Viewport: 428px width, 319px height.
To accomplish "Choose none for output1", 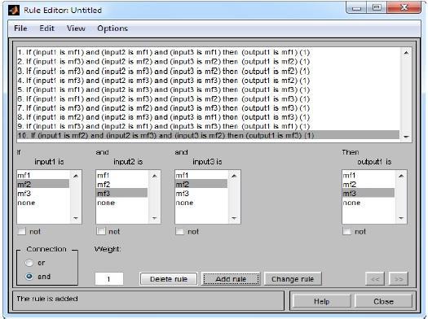I will click(368, 203).
